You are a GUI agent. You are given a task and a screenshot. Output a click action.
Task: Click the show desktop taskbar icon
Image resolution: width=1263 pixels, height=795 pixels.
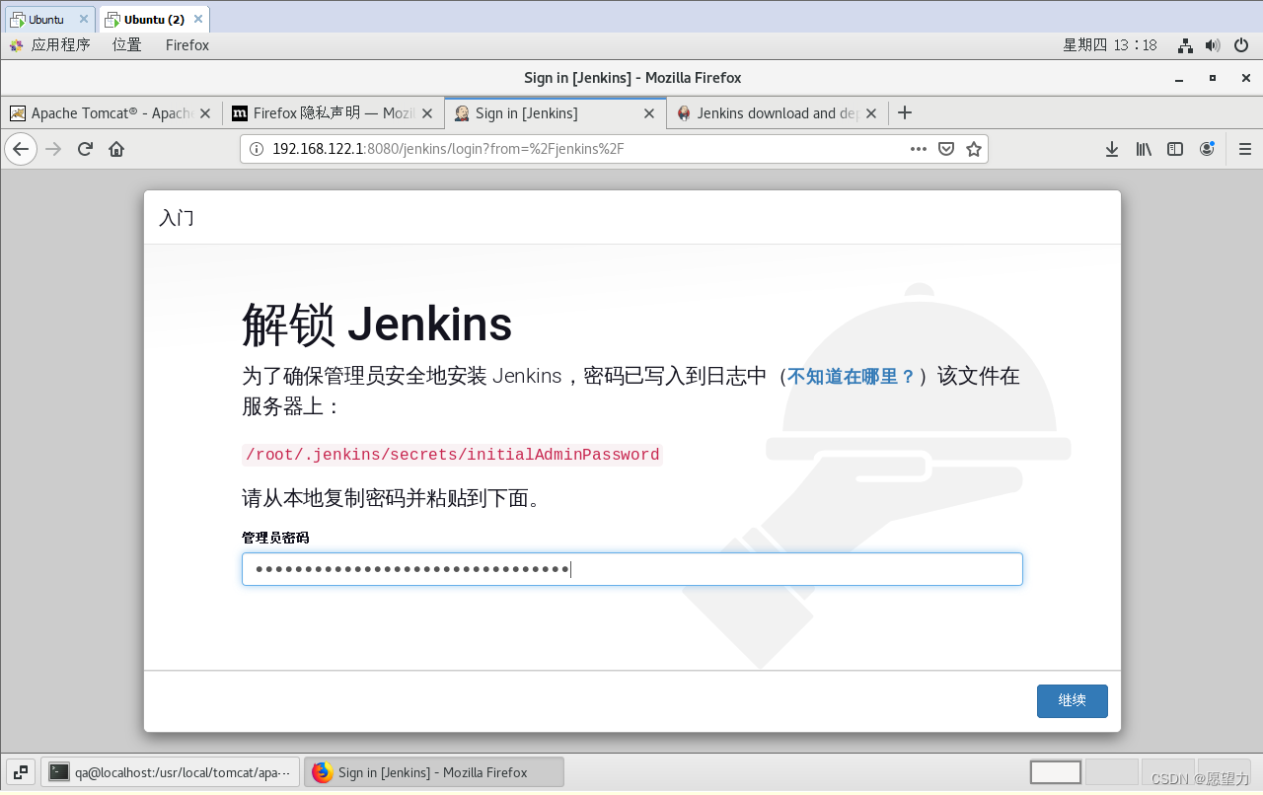[21, 772]
